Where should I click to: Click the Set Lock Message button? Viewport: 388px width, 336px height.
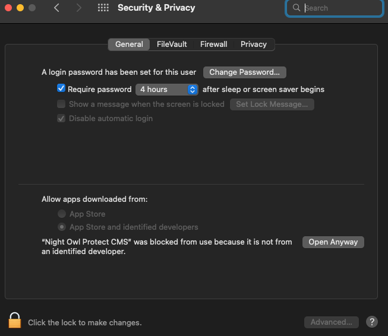point(272,104)
